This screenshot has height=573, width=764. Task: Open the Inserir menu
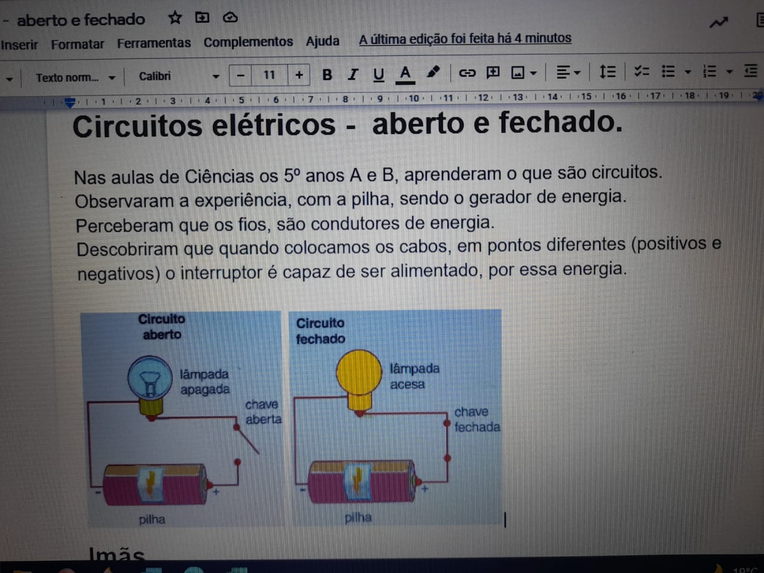[x=19, y=44]
